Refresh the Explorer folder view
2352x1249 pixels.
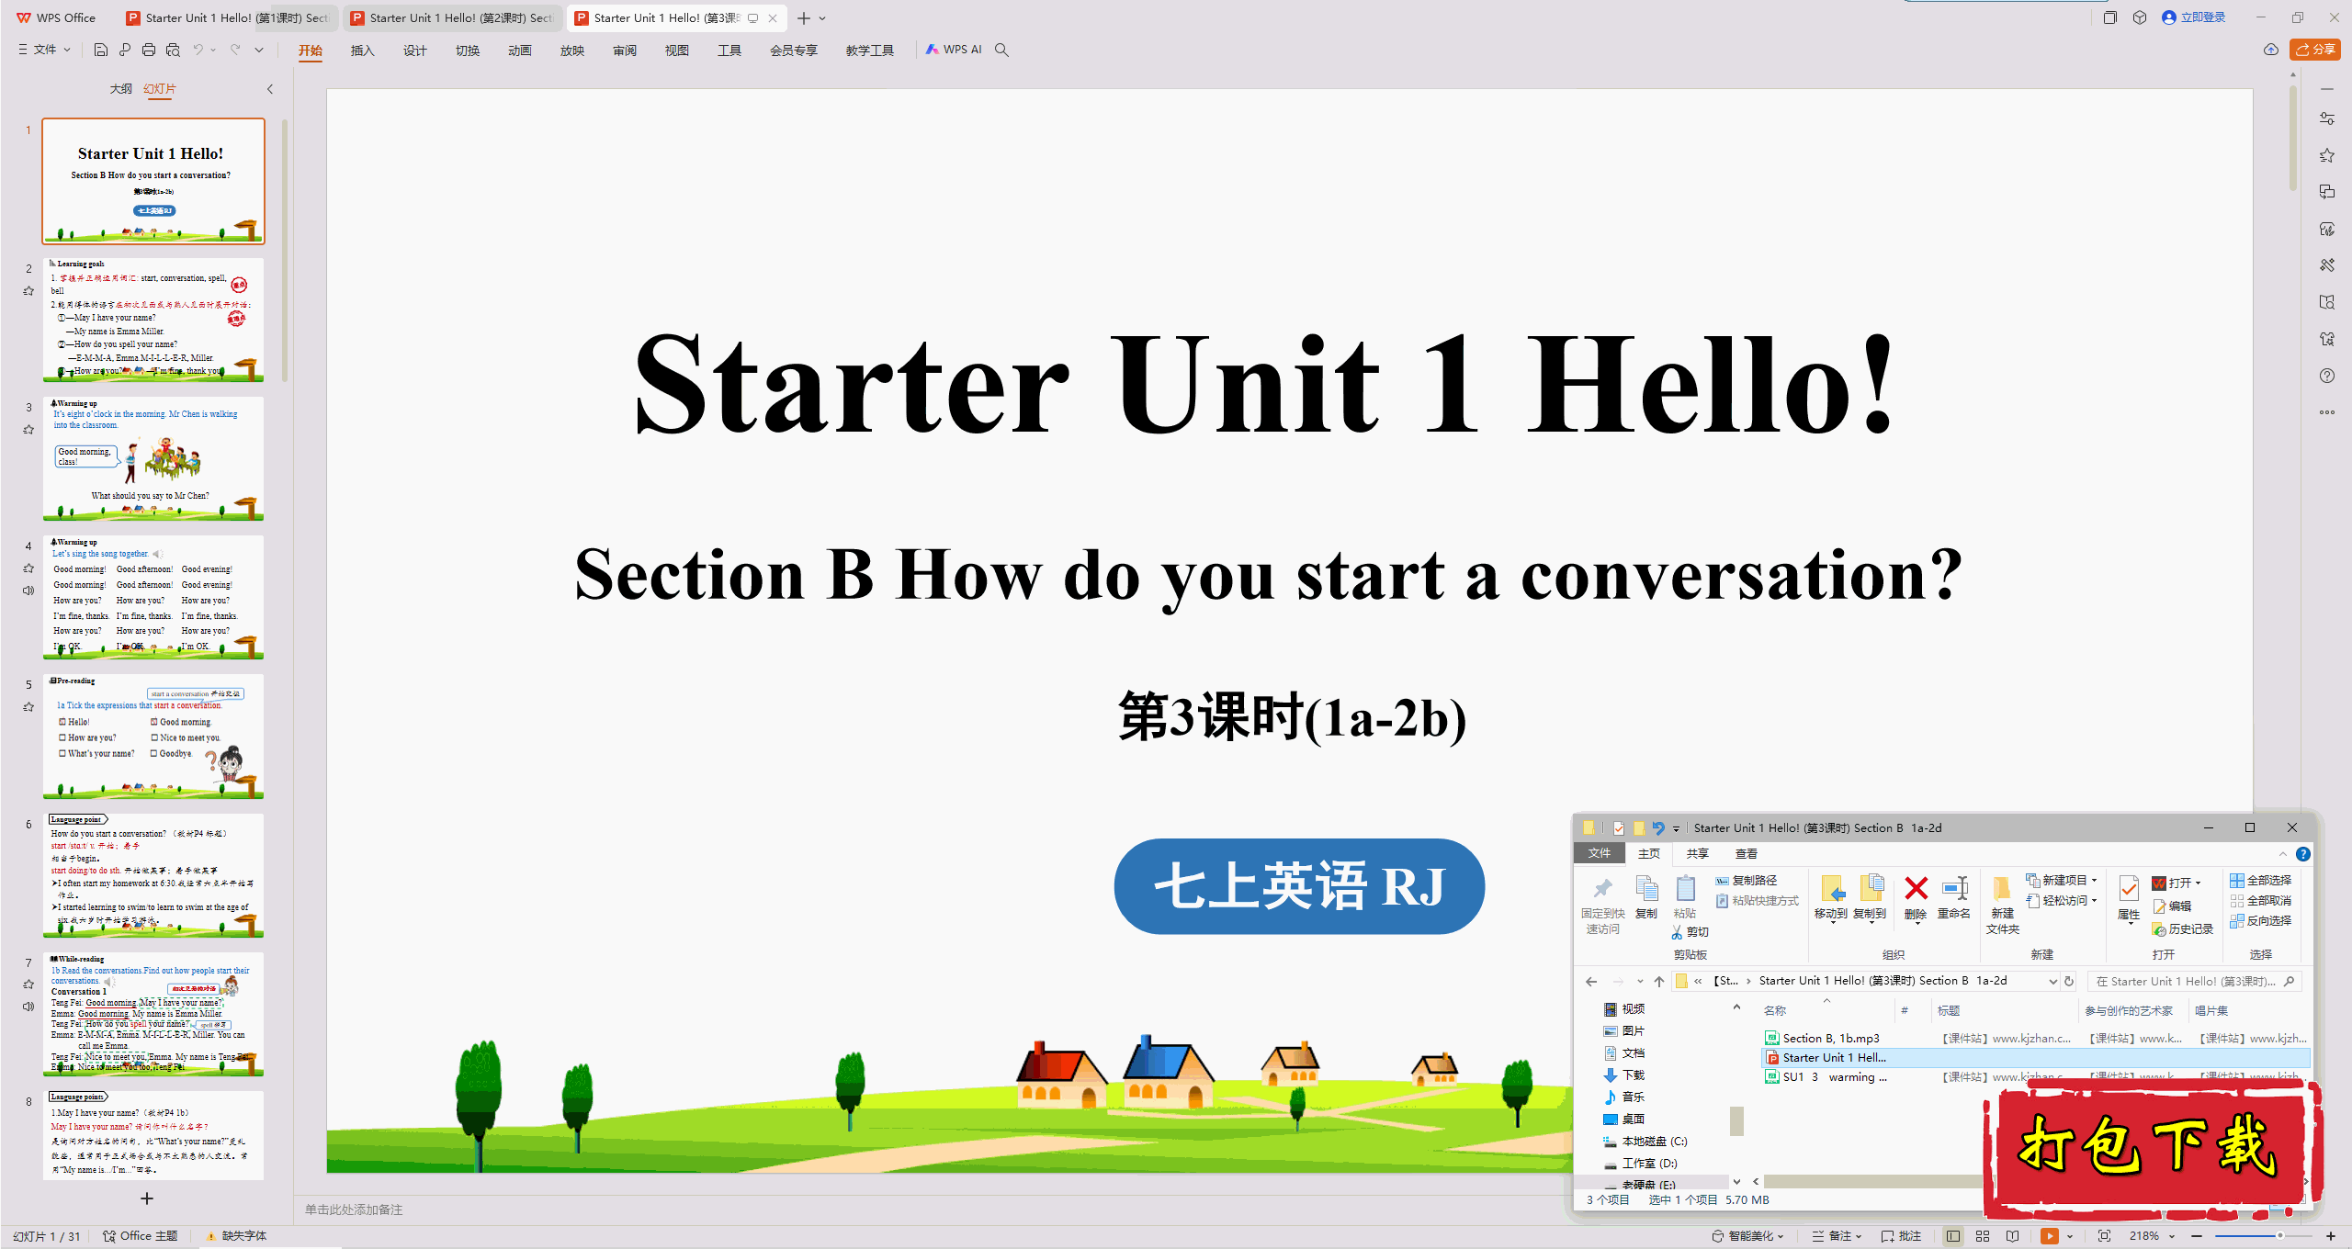tap(2069, 981)
